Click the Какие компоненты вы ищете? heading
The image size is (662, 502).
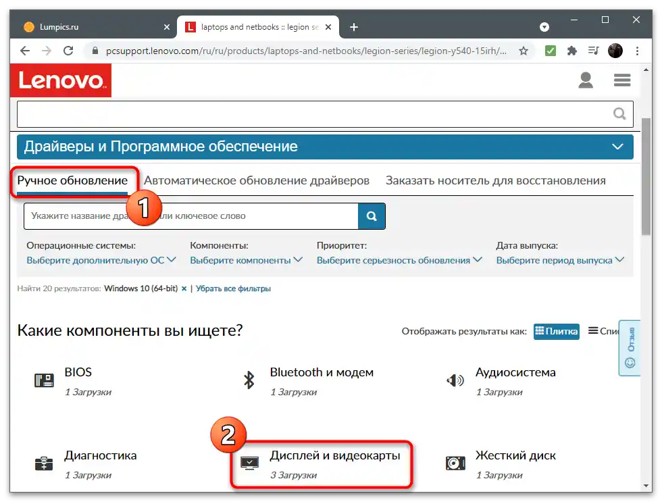[x=130, y=330]
